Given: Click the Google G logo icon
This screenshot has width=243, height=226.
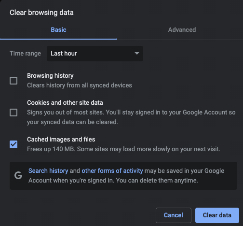Looking at the screenshot, I should (x=18, y=175).
